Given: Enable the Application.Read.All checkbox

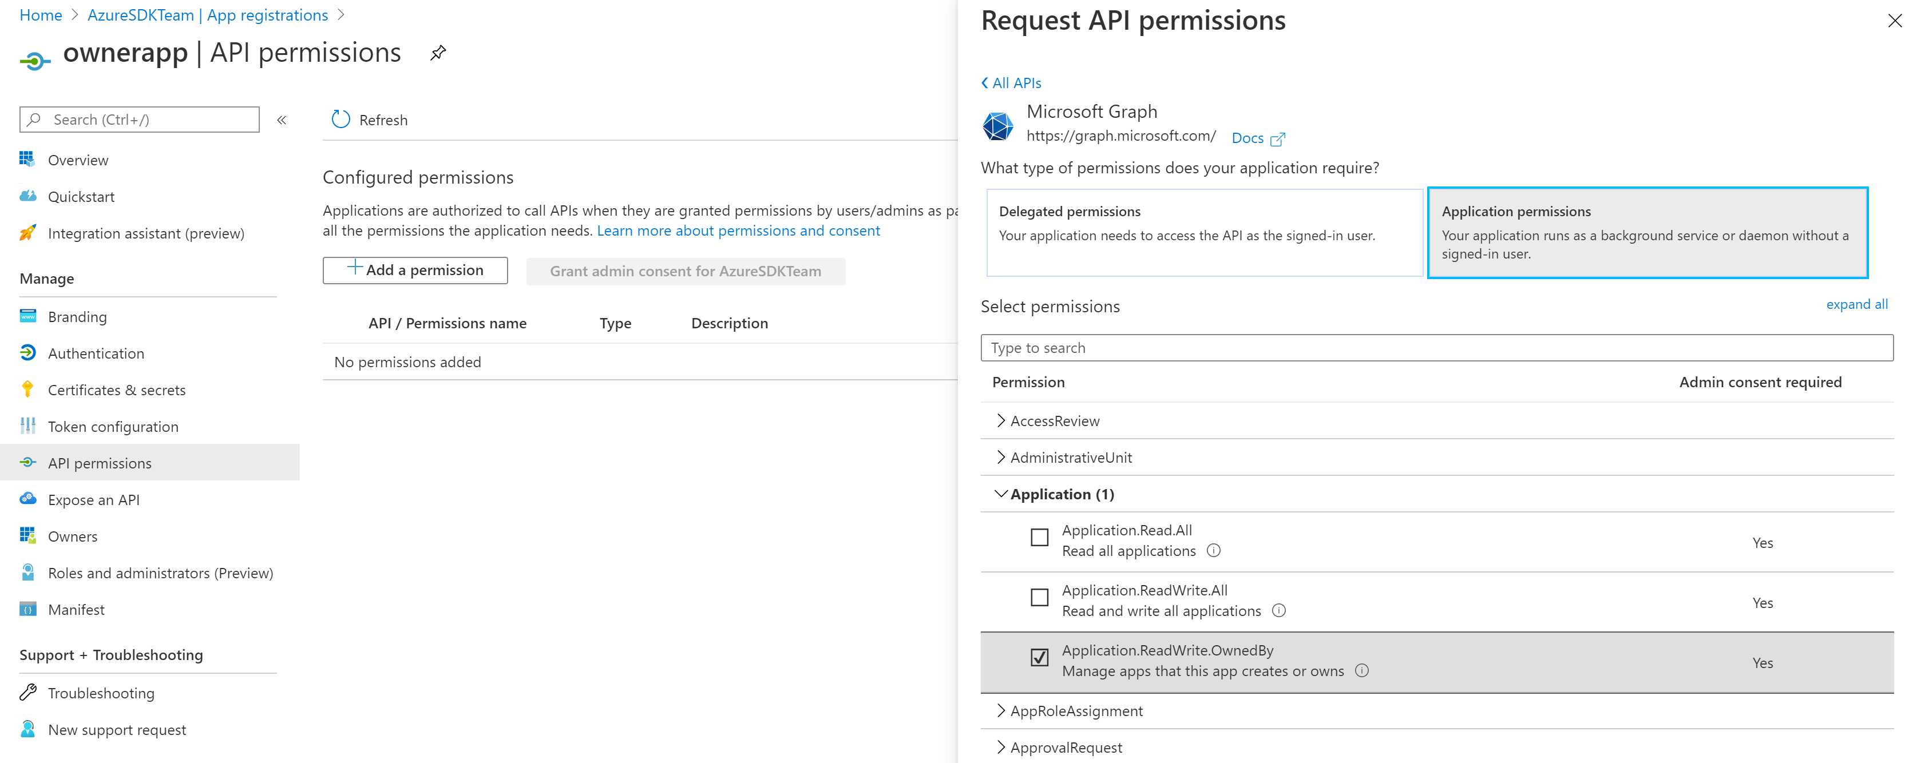Looking at the screenshot, I should point(1040,538).
